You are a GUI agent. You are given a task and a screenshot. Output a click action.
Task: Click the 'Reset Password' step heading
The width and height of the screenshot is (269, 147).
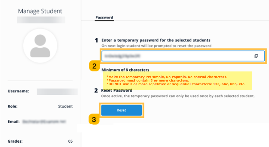click(117, 91)
